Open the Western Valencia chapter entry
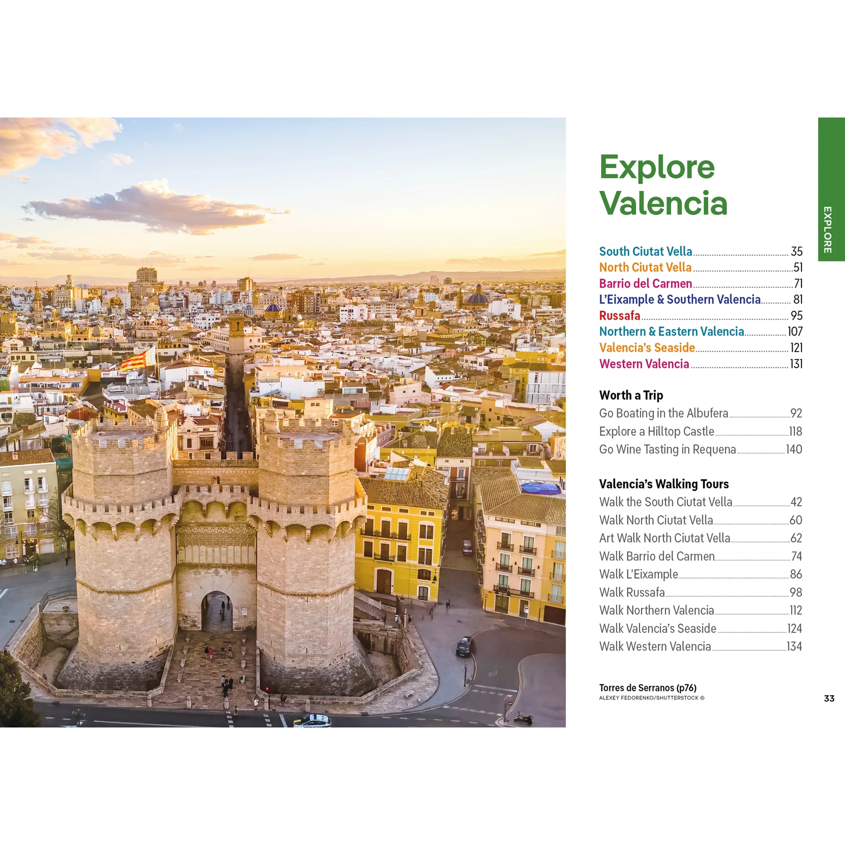 644,364
